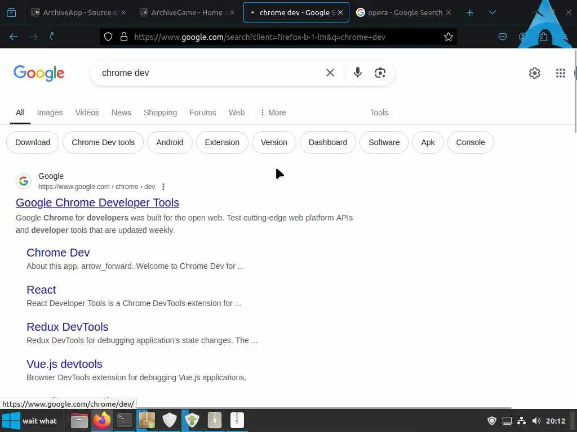Expand the list all tabs dropdown

coord(492,12)
